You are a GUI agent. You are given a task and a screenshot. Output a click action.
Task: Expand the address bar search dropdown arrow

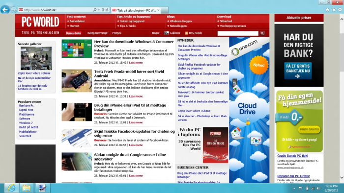point(99,10)
